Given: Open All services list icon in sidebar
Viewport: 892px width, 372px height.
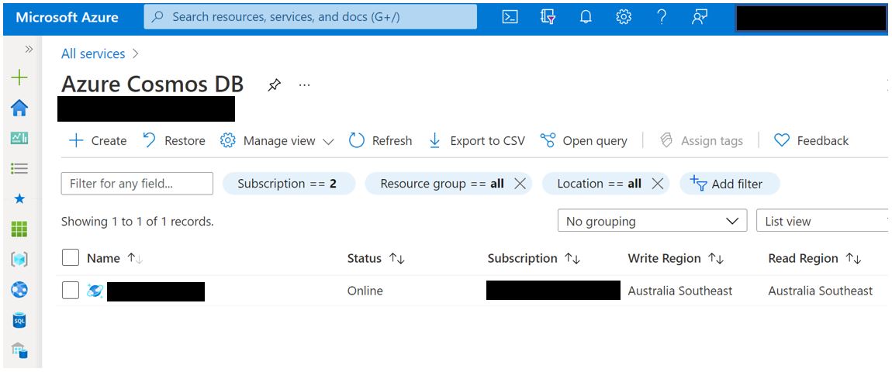Looking at the screenshot, I should (x=19, y=168).
